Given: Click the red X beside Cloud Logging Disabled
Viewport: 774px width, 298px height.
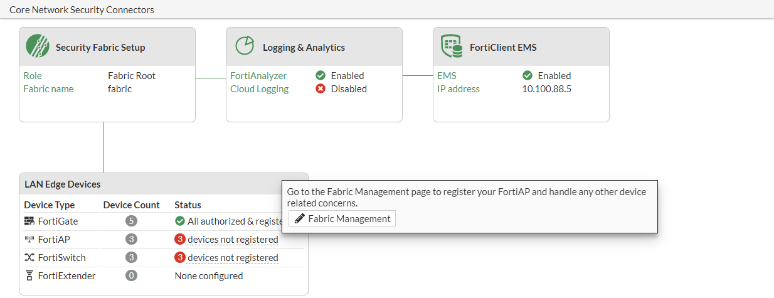Looking at the screenshot, I should (x=321, y=88).
